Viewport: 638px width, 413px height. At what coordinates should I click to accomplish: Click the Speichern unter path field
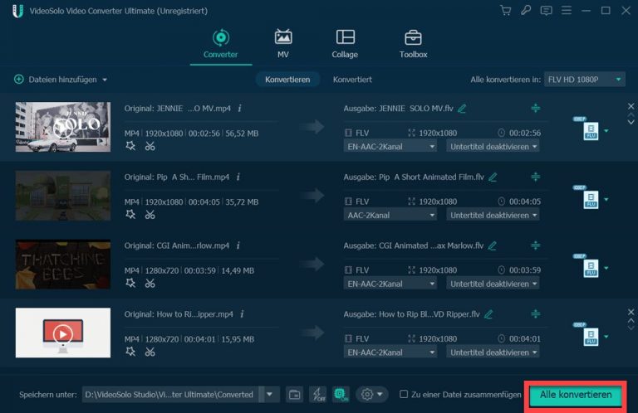point(170,394)
